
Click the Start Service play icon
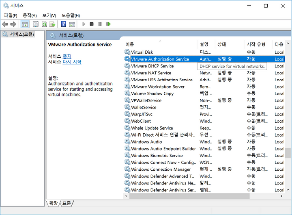84,24
